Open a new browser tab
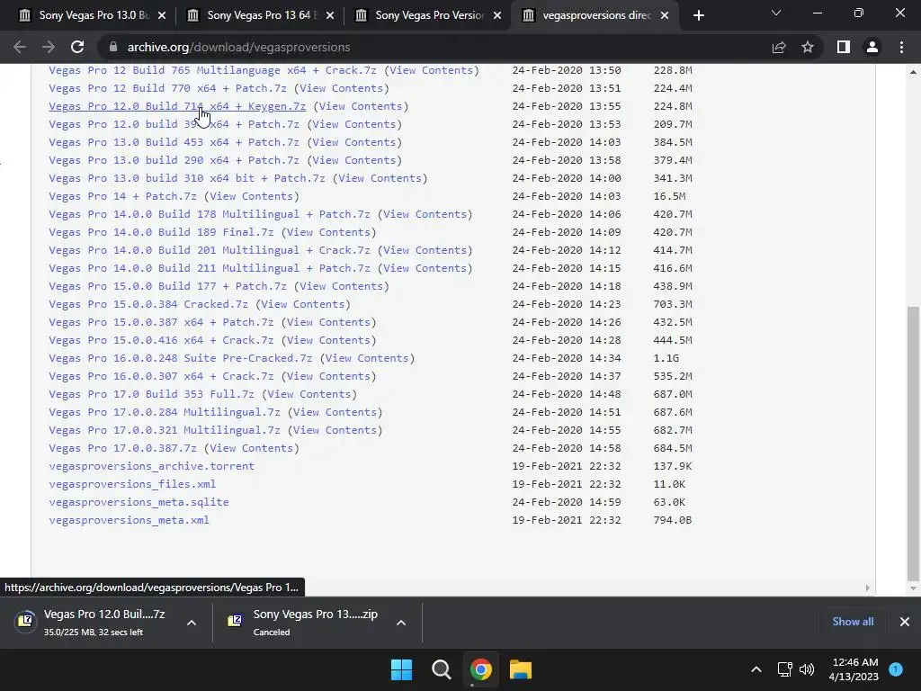Image resolution: width=921 pixels, height=691 pixels. tap(698, 16)
